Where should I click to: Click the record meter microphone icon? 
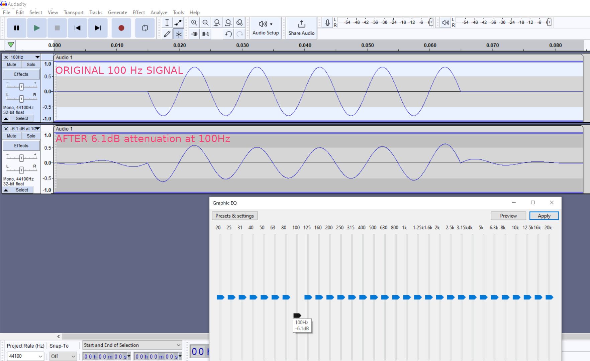tap(327, 23)
